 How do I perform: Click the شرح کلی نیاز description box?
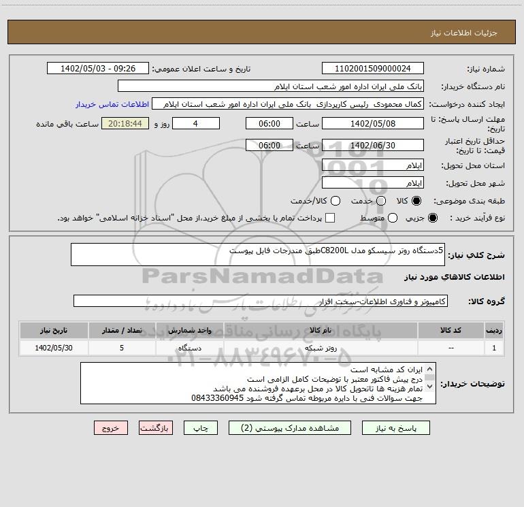coord(258,255)
